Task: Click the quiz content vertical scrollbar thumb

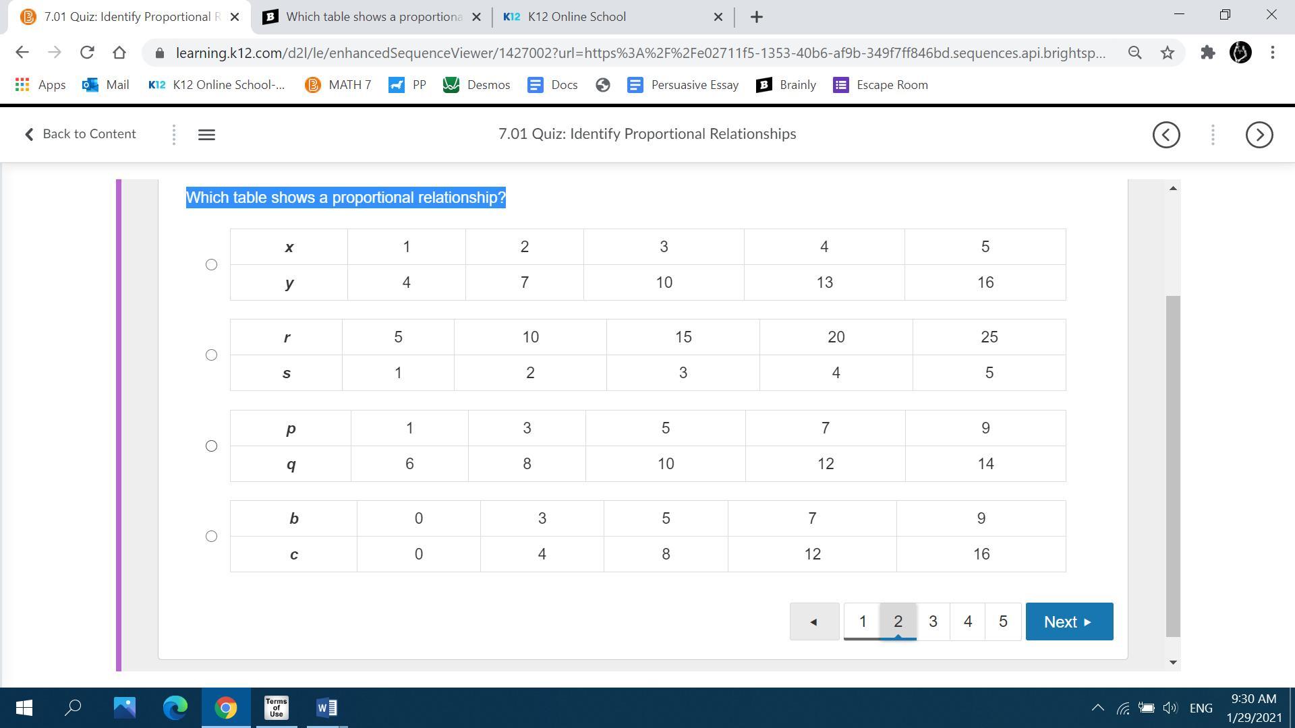Action: point(1173,465)
